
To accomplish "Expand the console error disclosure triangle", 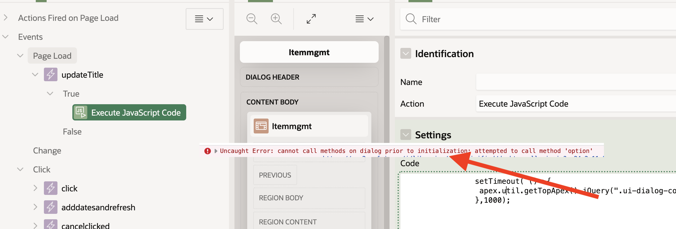I will (x=216, y=151).
